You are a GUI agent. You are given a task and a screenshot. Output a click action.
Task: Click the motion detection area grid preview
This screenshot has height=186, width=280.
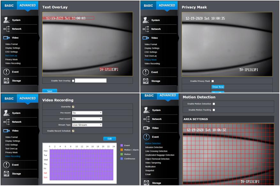click(x=228, y=154)
